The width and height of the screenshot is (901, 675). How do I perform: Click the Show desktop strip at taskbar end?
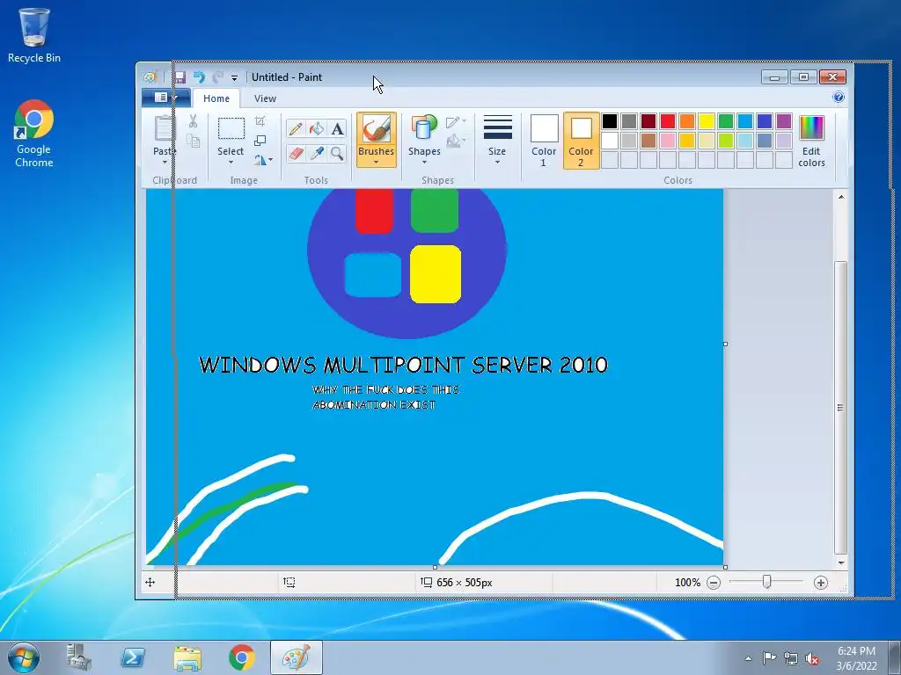point(894,657)
